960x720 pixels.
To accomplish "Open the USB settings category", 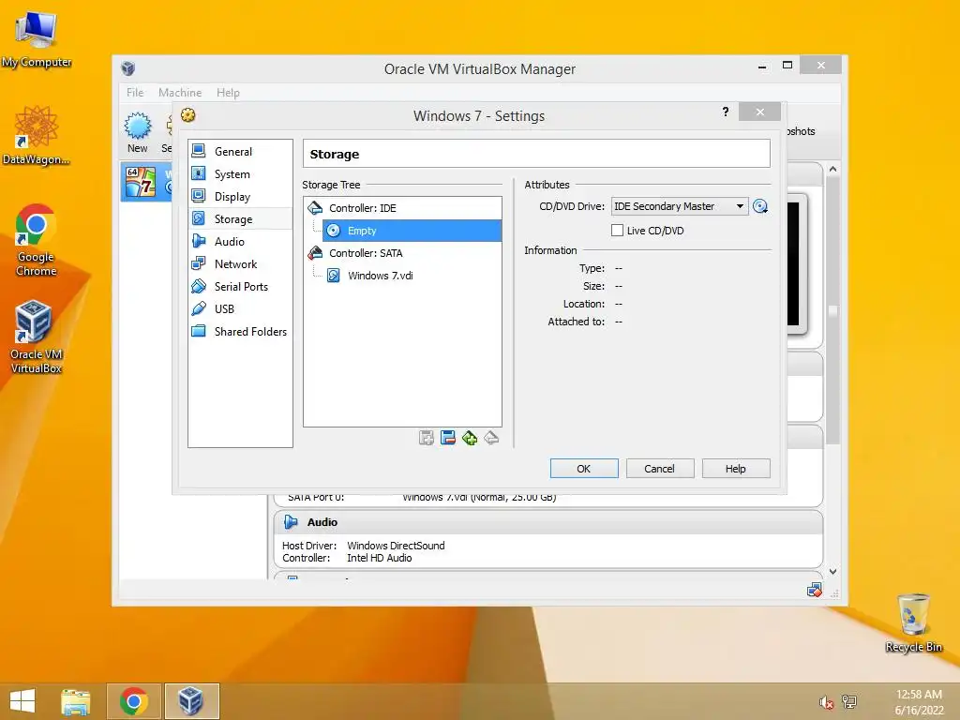I will [240, 309].
